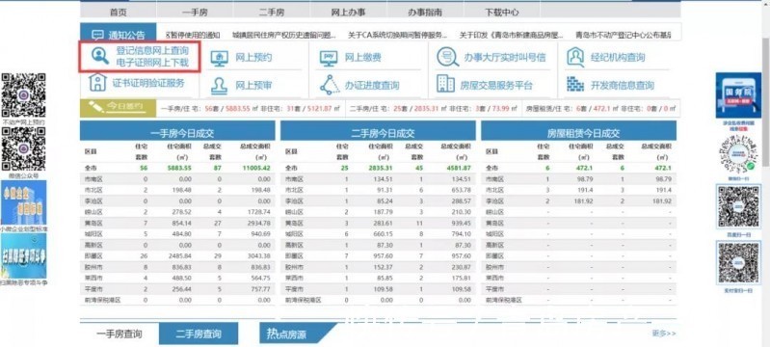The height and width of the screenshot is (347, 770).
Task: Click 胶州市 row in 一手房今日成交 table
Action: [x=177, y=267]
